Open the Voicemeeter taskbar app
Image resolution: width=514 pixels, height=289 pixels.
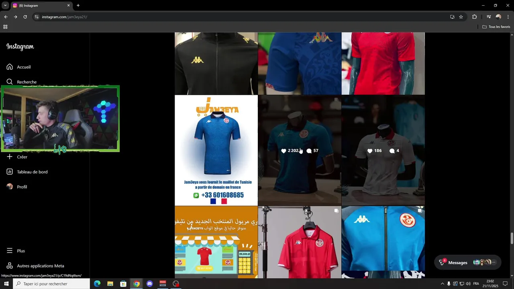(x=163, y=284)
